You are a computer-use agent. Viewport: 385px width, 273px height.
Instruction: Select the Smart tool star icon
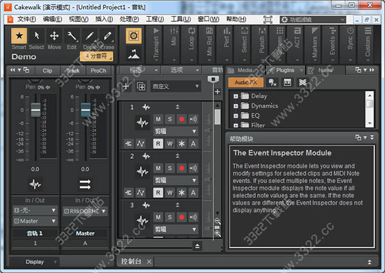point(19,36)
